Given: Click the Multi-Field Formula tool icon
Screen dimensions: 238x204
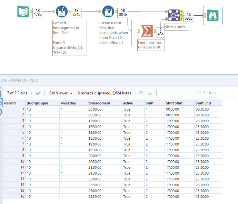Looking at the screenshot, I should coord(62,12).
